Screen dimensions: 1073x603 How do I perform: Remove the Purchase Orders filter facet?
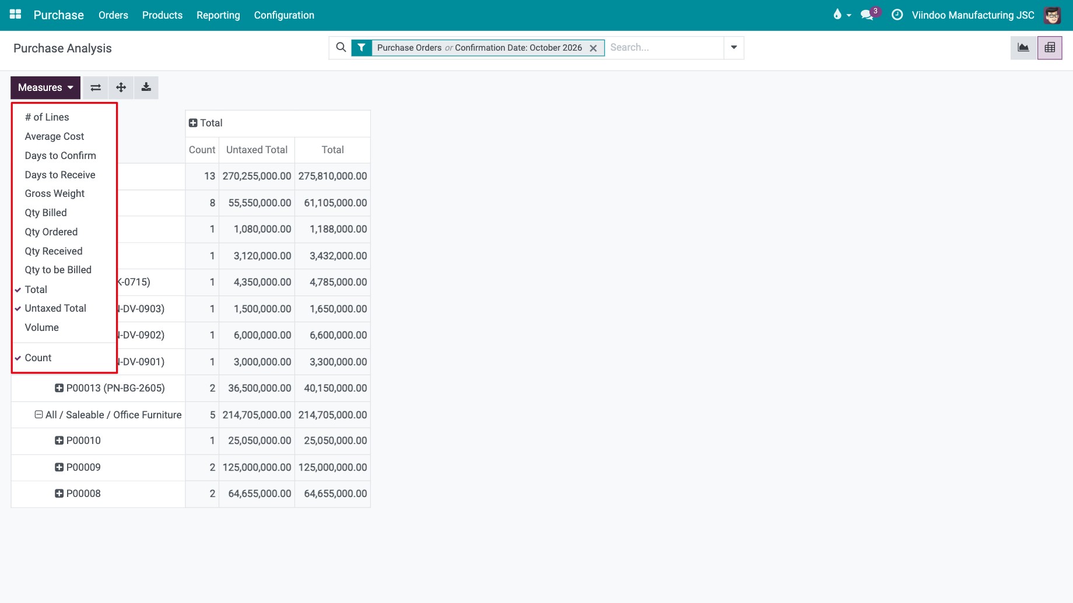tap(593, 48)
